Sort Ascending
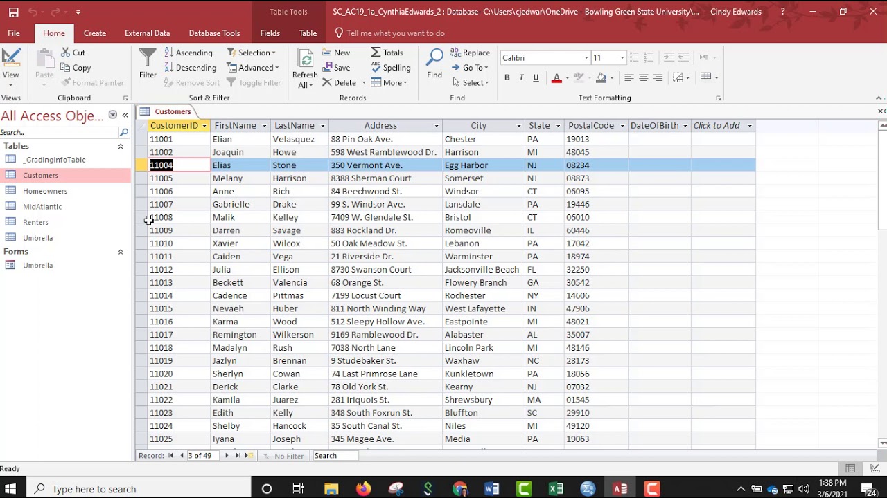Screen dimensions: 887x498 click(x=188, y=53)
